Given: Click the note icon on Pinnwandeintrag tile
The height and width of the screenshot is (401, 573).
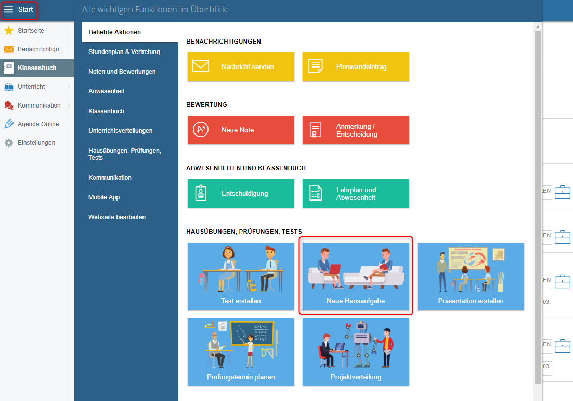Looking at the screenshot, I should [316, 66].
